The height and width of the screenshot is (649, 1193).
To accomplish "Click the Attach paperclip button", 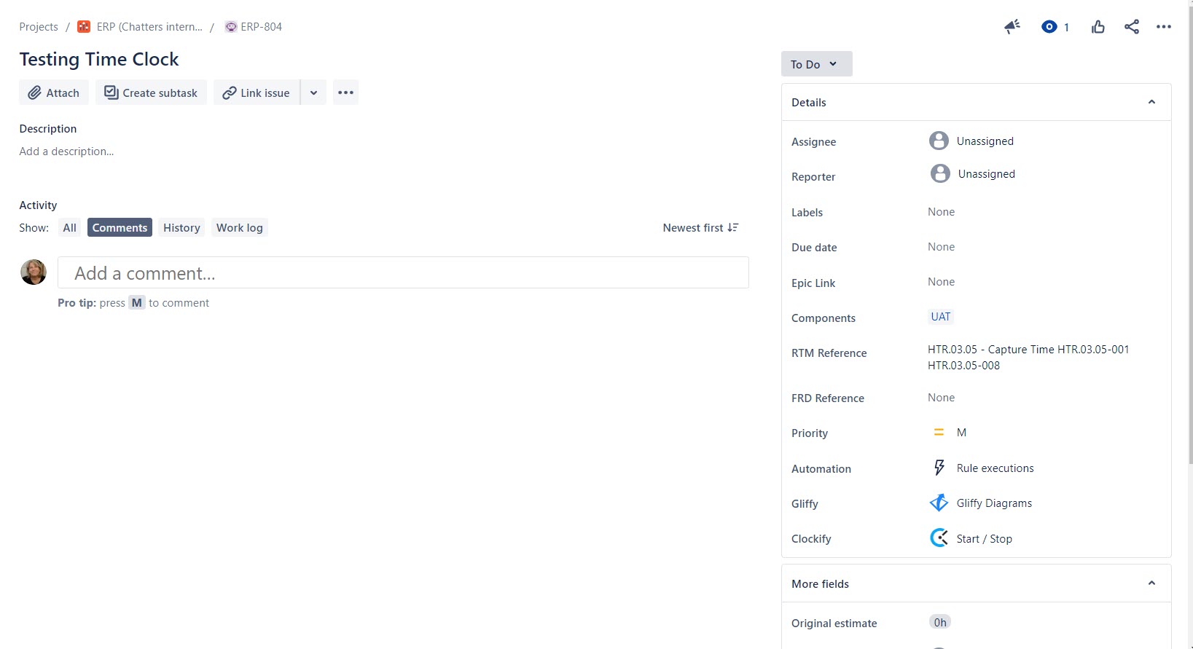I will [54, 93].
